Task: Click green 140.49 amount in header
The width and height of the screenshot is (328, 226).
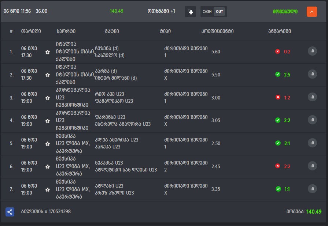Action: click(117, 11)
